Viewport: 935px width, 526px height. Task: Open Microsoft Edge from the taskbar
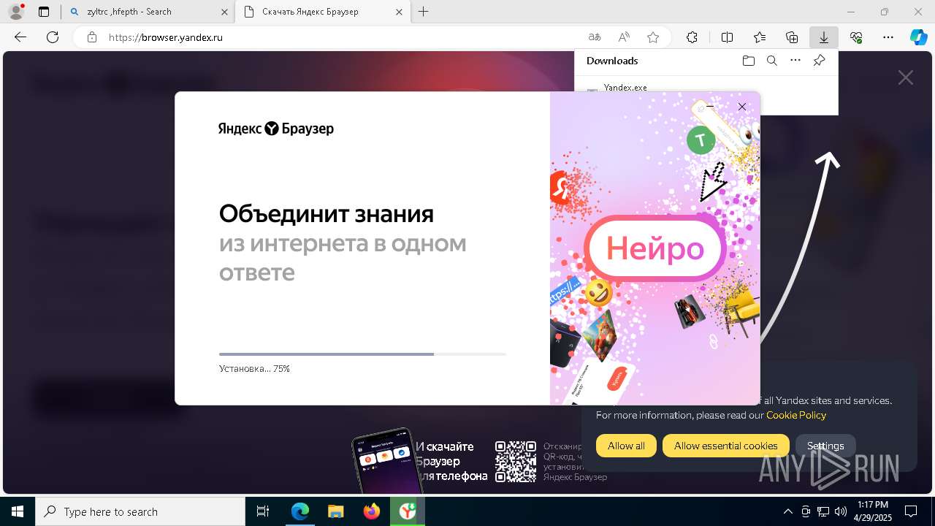(299, 511)
